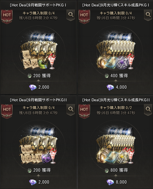Select the 戦闘サポートPKG II item bundle image

(38, 146)
